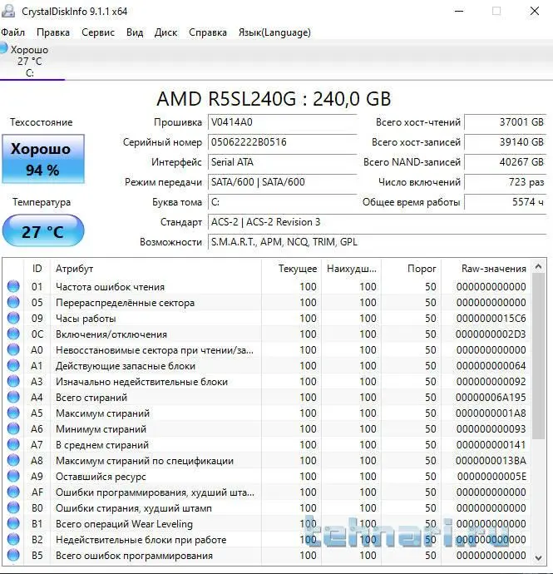
Task: Click the Всего хост-записей label
Action: (416, 142)
